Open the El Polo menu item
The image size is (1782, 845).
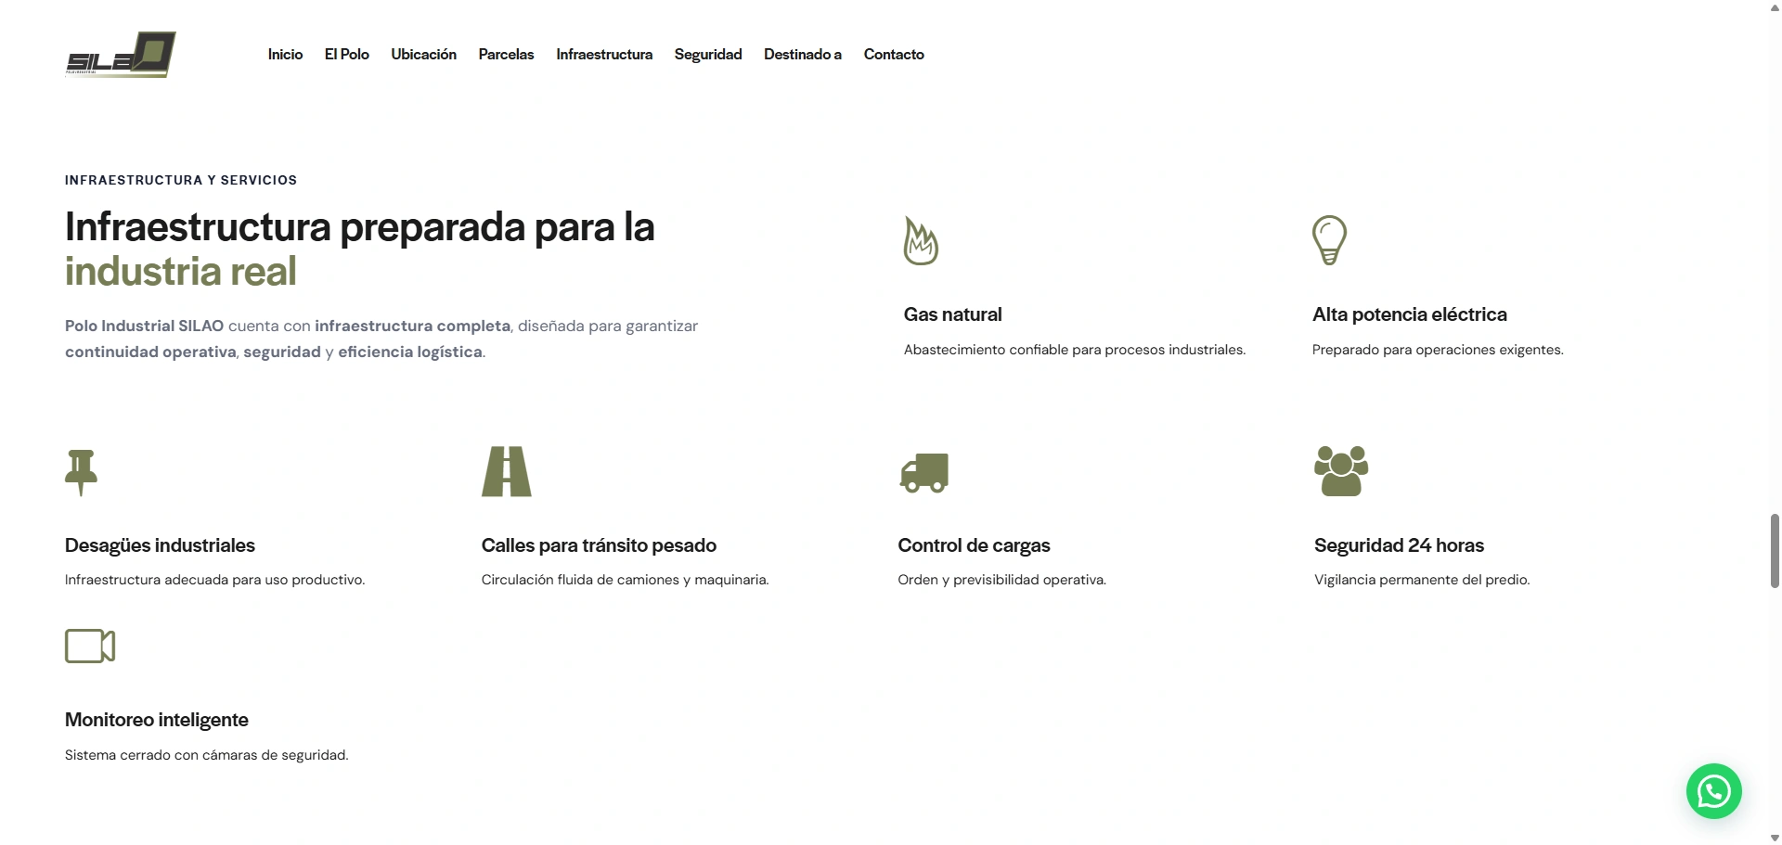pos(346,55)
